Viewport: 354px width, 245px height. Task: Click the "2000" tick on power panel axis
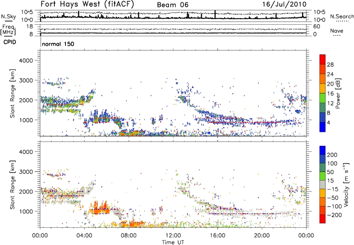(26, 100)
